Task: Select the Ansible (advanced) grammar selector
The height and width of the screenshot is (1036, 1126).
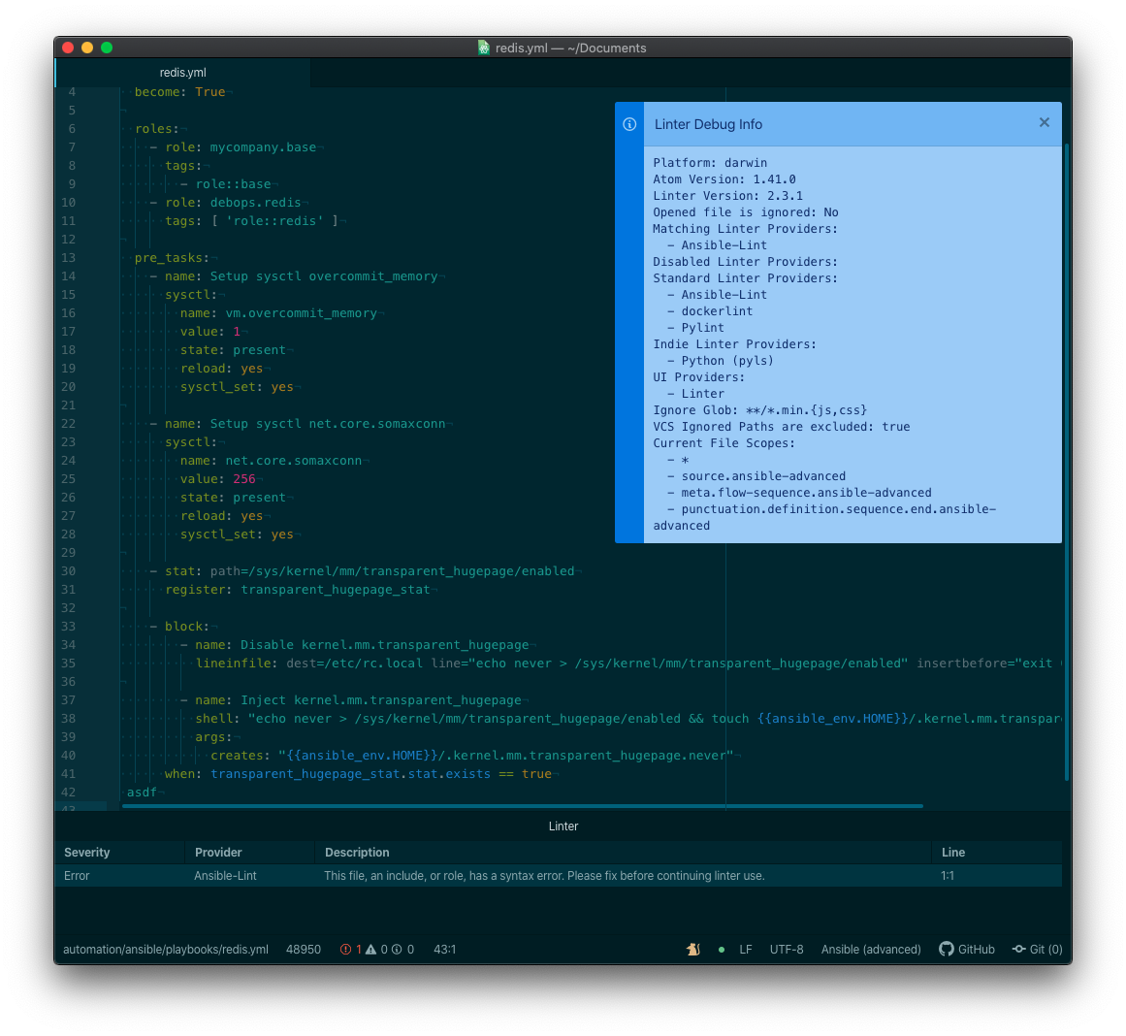Action: (x=871, y=949)
